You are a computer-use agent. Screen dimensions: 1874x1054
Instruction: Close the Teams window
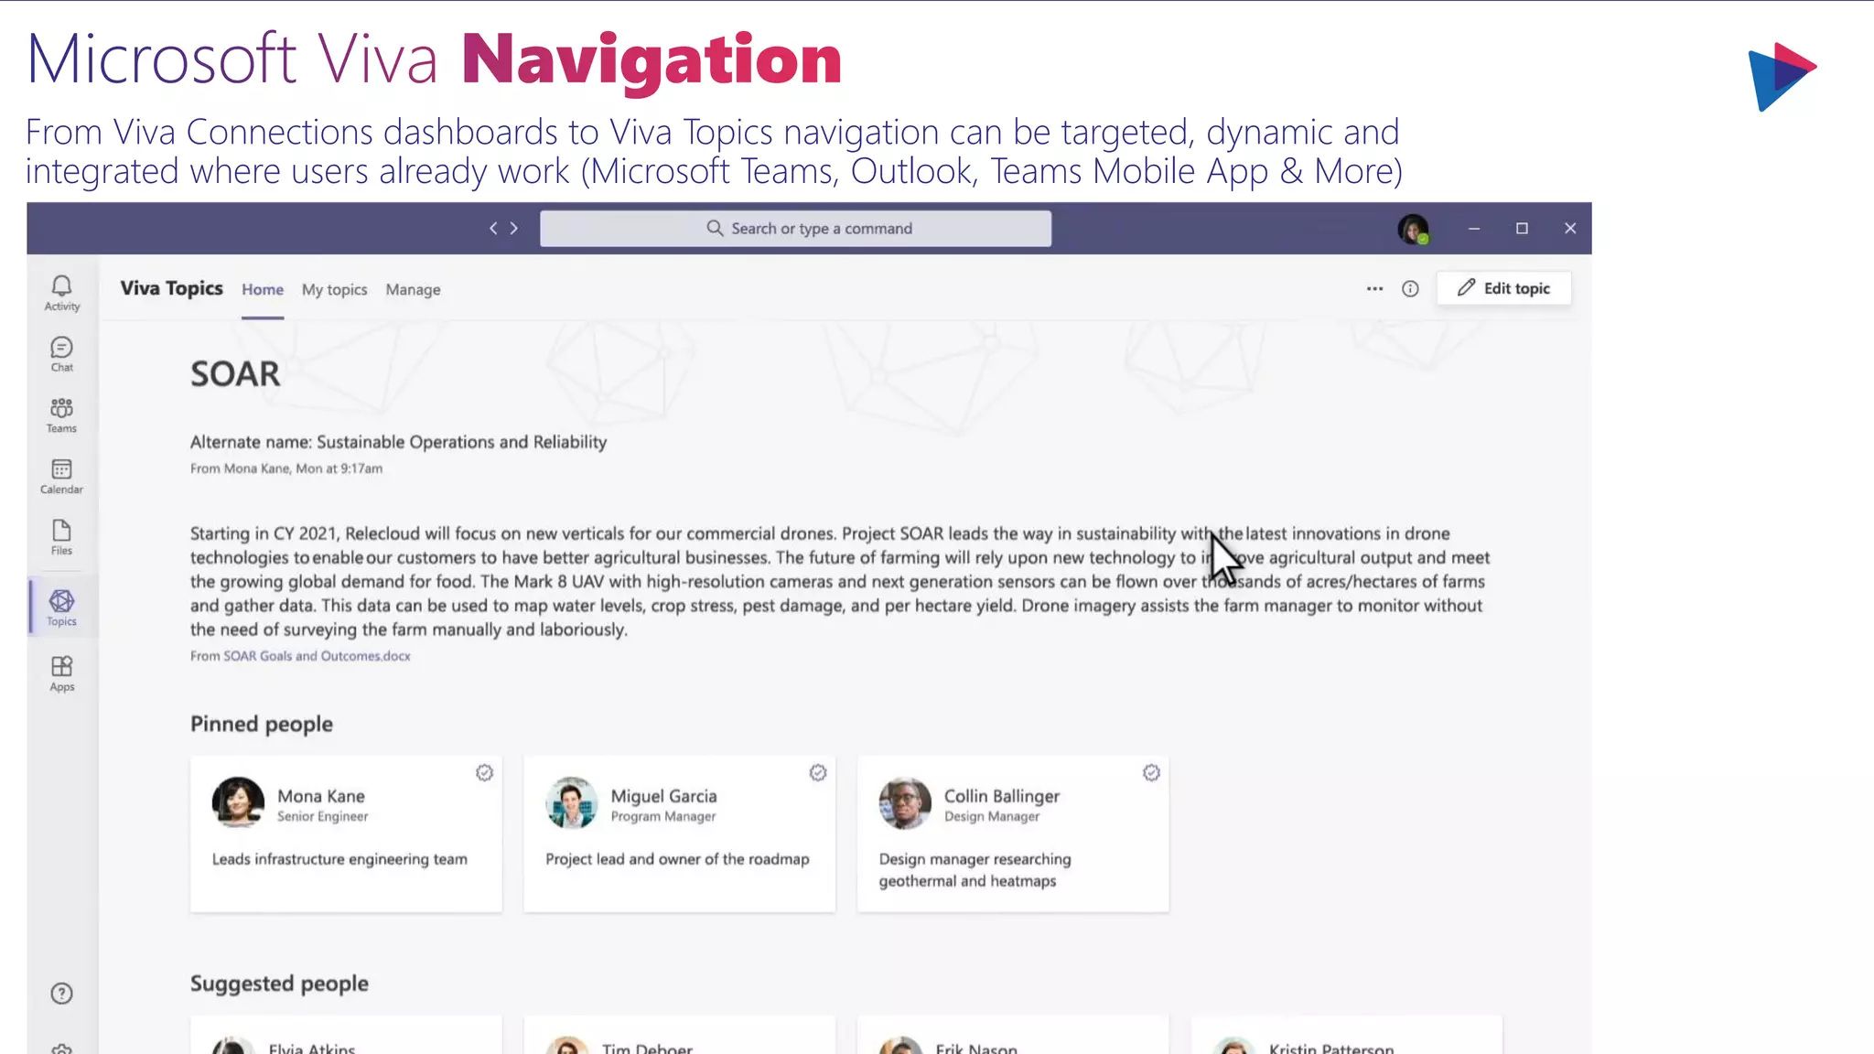[x=1570, y=229]
